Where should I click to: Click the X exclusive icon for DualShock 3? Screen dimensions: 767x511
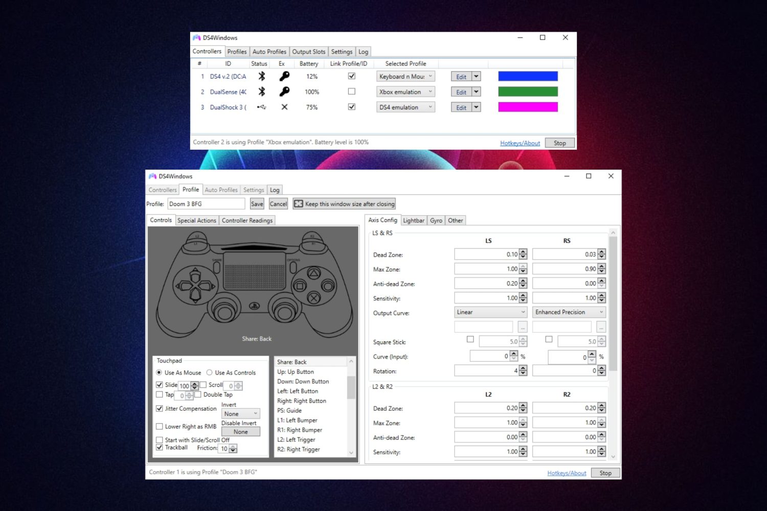pos(284,107)
